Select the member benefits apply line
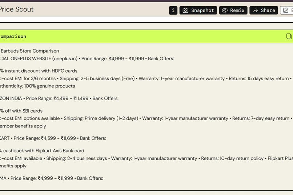 [23, 126]
